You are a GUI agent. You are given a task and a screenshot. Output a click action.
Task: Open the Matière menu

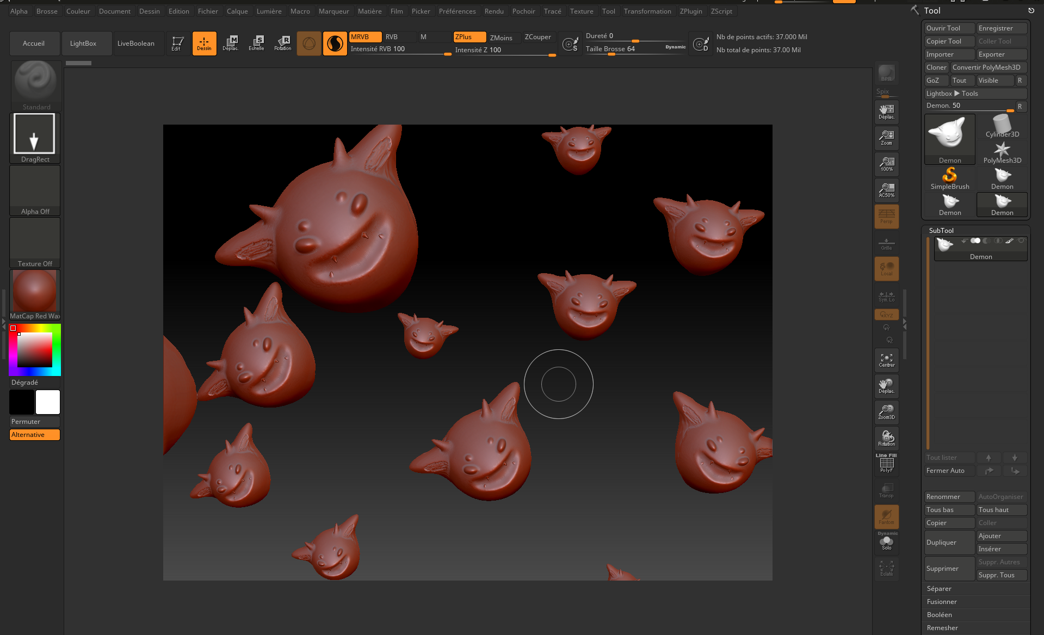tap(369, 11)
